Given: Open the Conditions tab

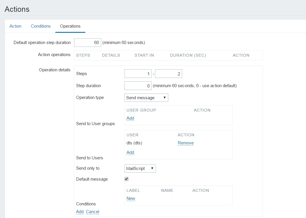Looking at the screenshot, I should (41, 26).
